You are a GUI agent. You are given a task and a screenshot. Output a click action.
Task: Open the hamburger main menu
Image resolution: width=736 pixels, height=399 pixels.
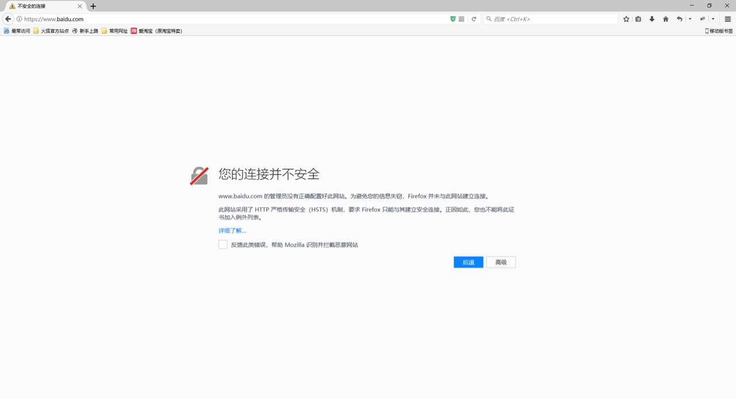(727, 19)
